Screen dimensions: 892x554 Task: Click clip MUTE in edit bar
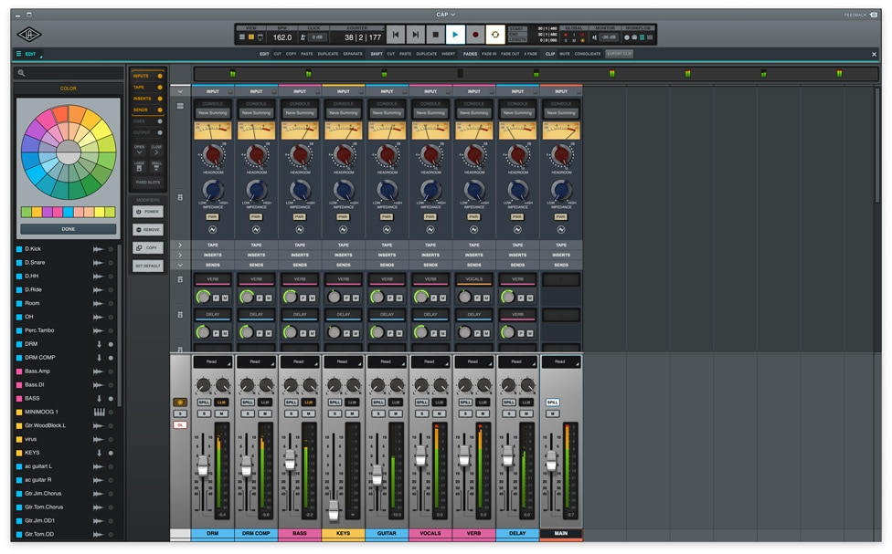tap(564, 54)
